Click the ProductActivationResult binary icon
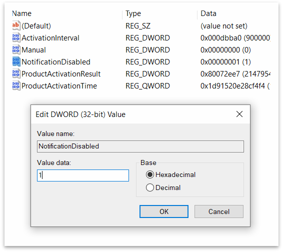The width and height of the screenshot is (283, 252). pos(16,74)
